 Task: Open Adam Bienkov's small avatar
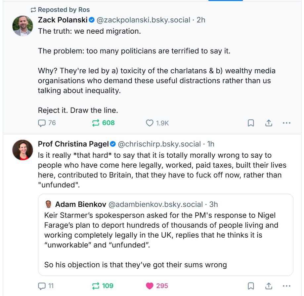click(x=48, y=204)
